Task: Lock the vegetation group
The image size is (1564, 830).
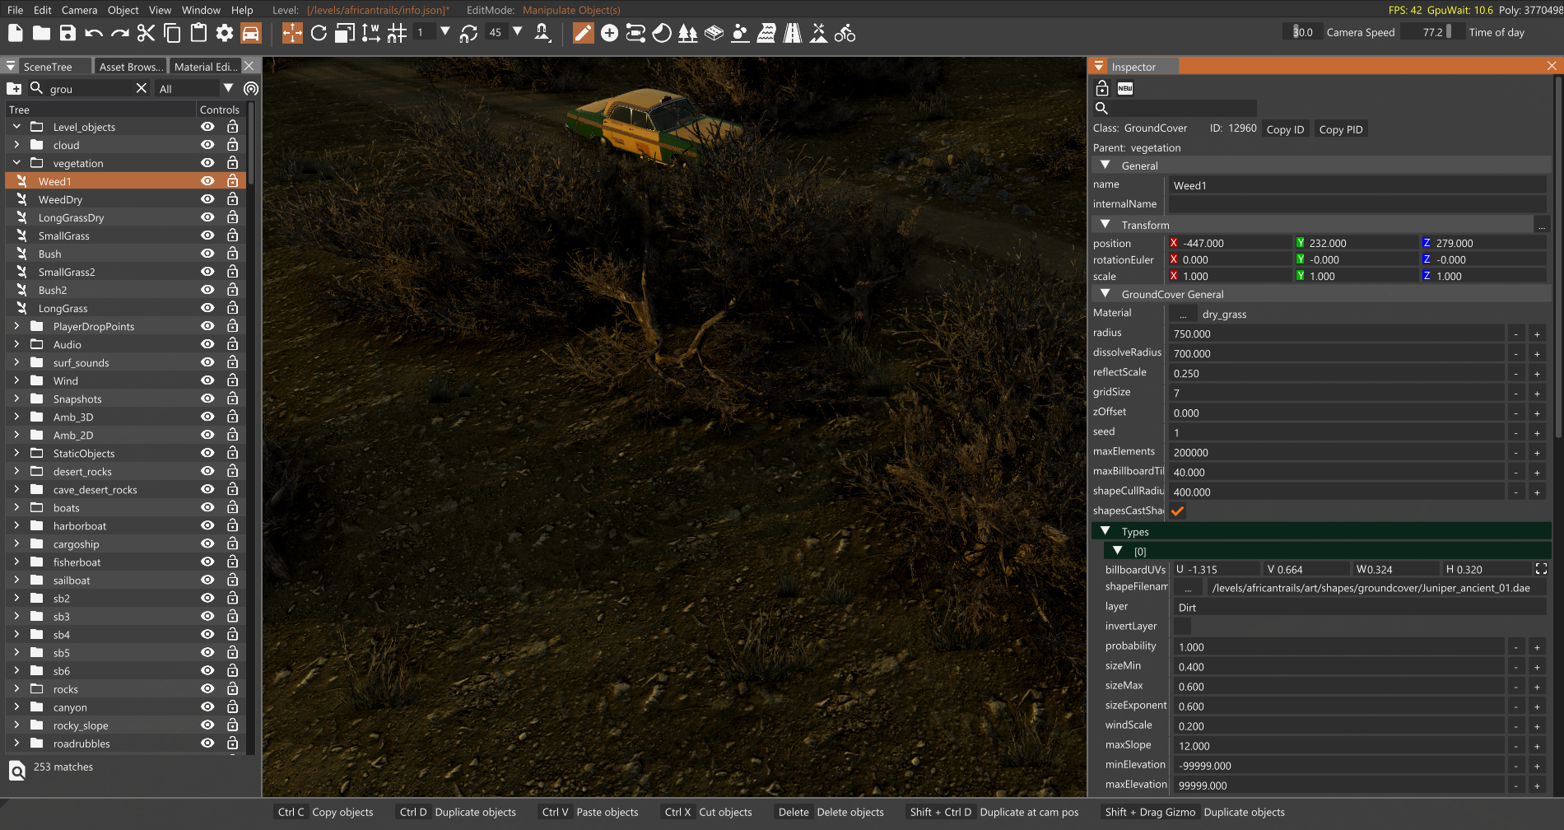Action: (x=233, y=163)
